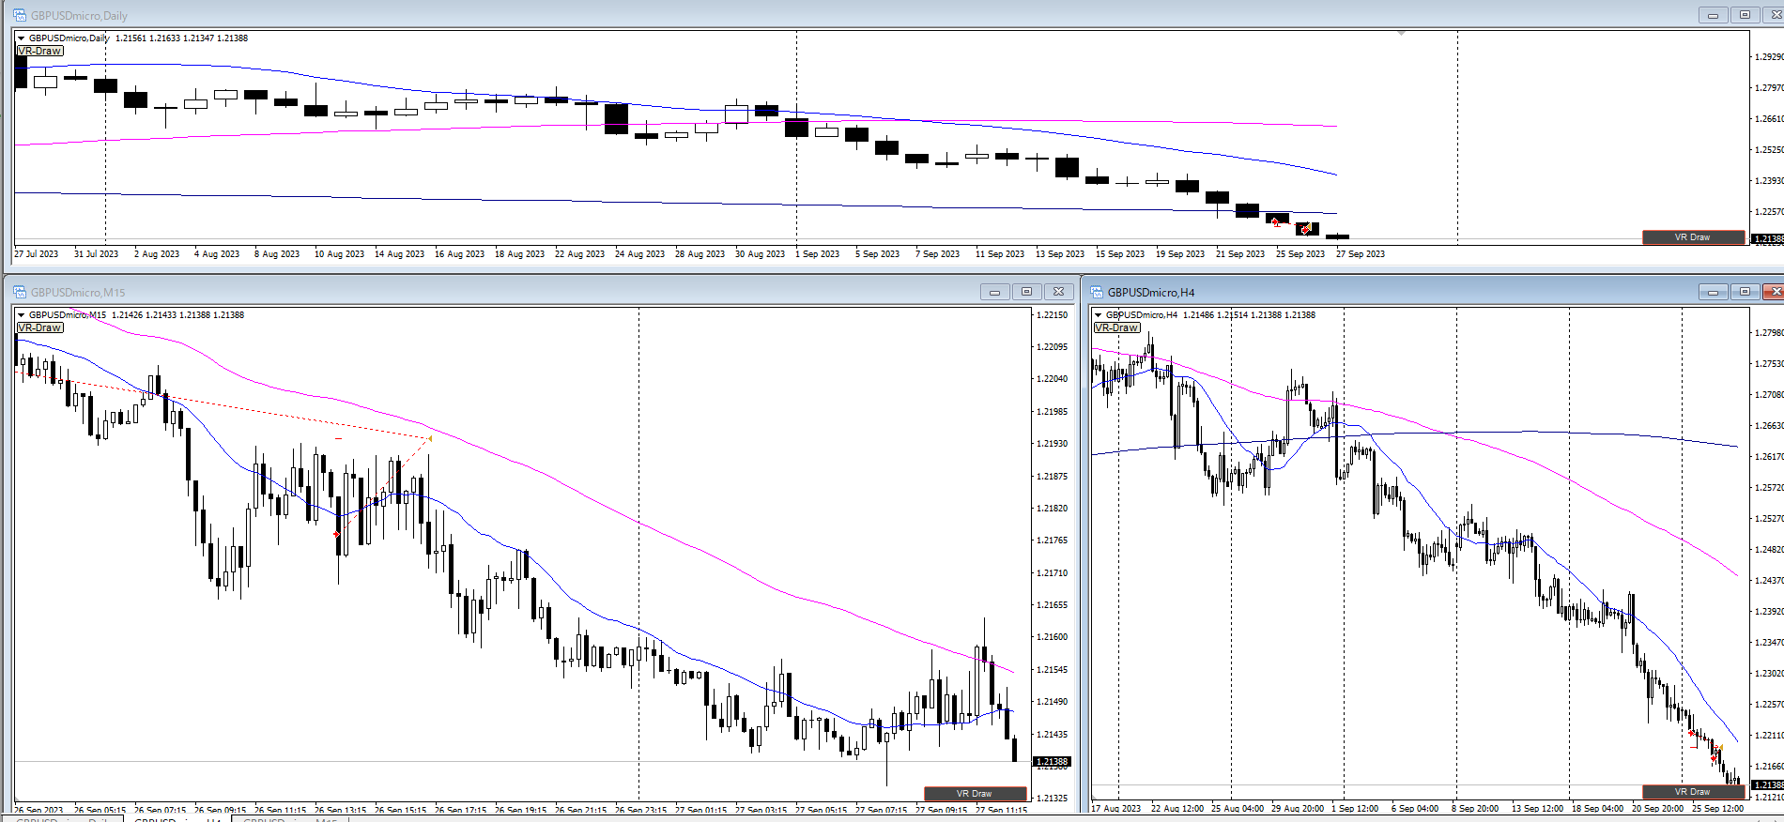1784x822 pixels.
Task: Click the VR Draw button in the H4 chart
Action: point(1693,792)
